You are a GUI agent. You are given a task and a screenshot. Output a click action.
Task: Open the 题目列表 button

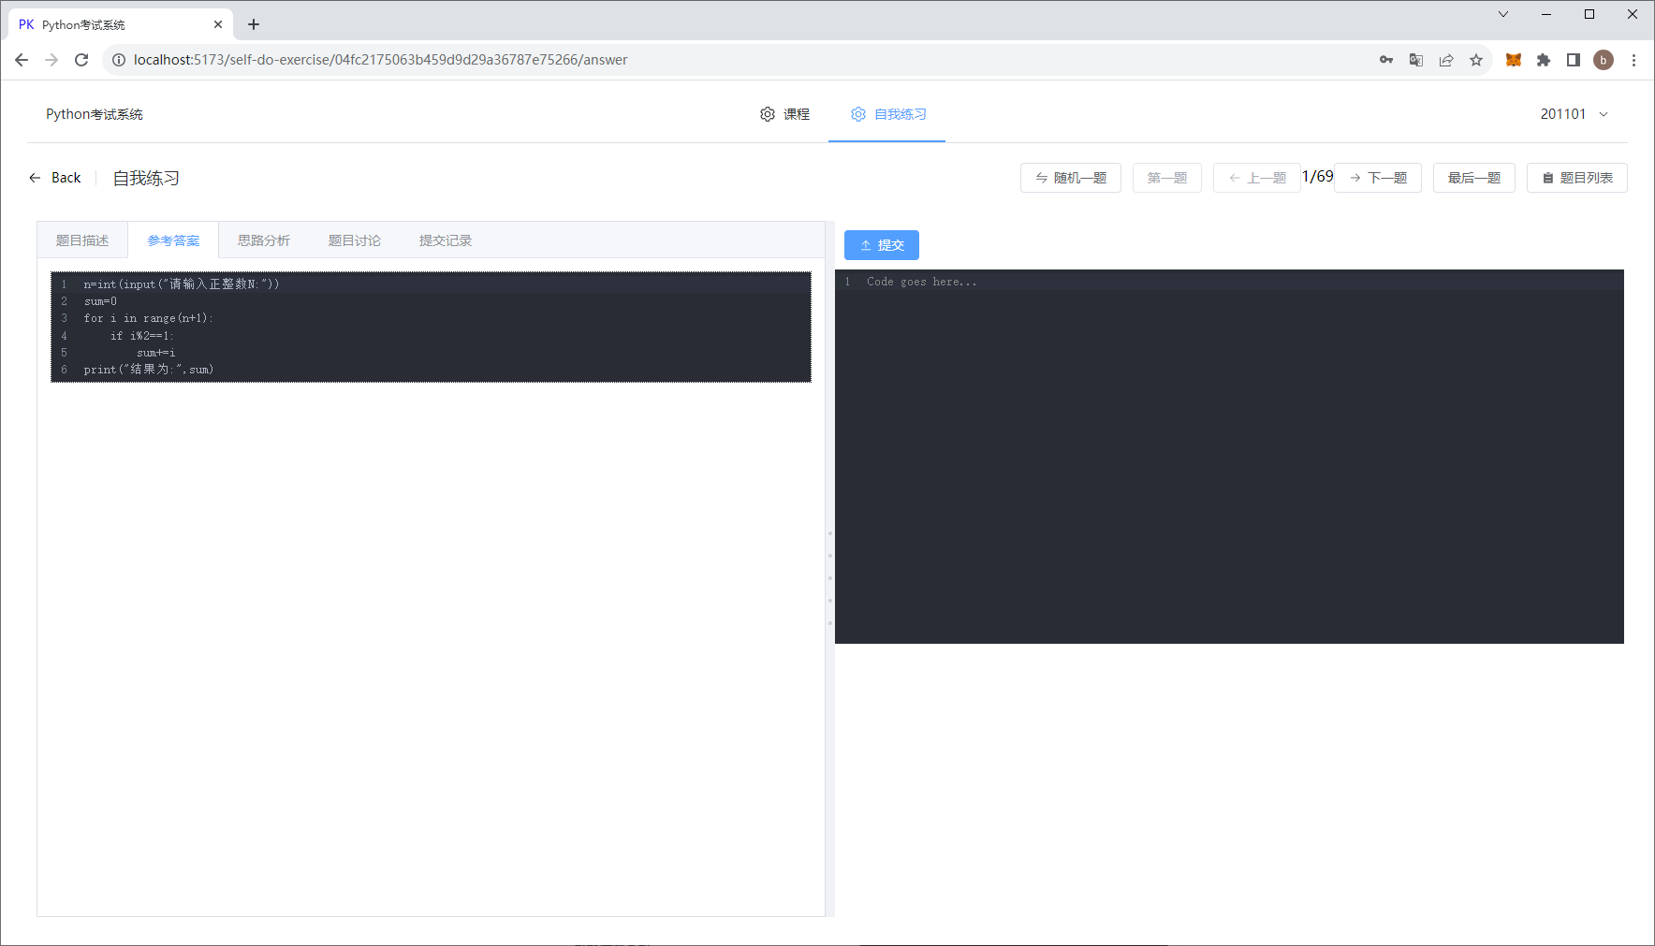pos(1577,178)
